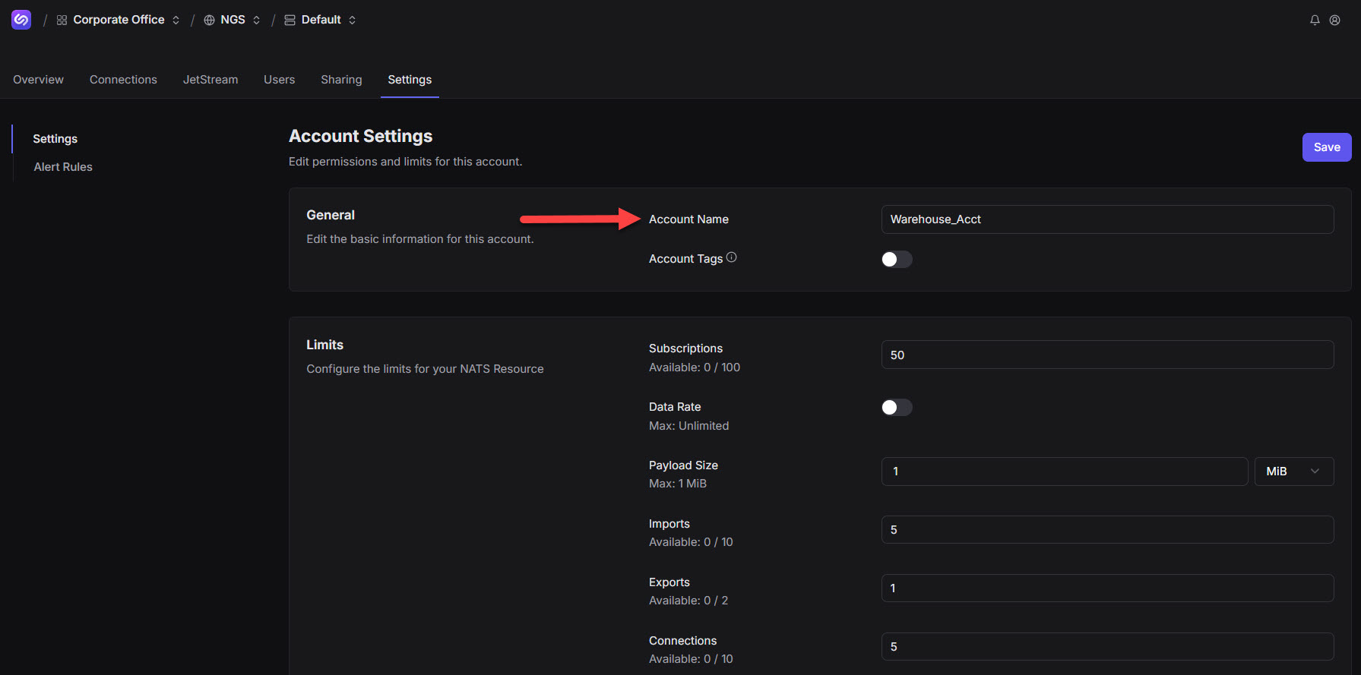Viewport: 1361px width, 675px height.
Task: Click the Account Tags label
Action: [685, 259]
